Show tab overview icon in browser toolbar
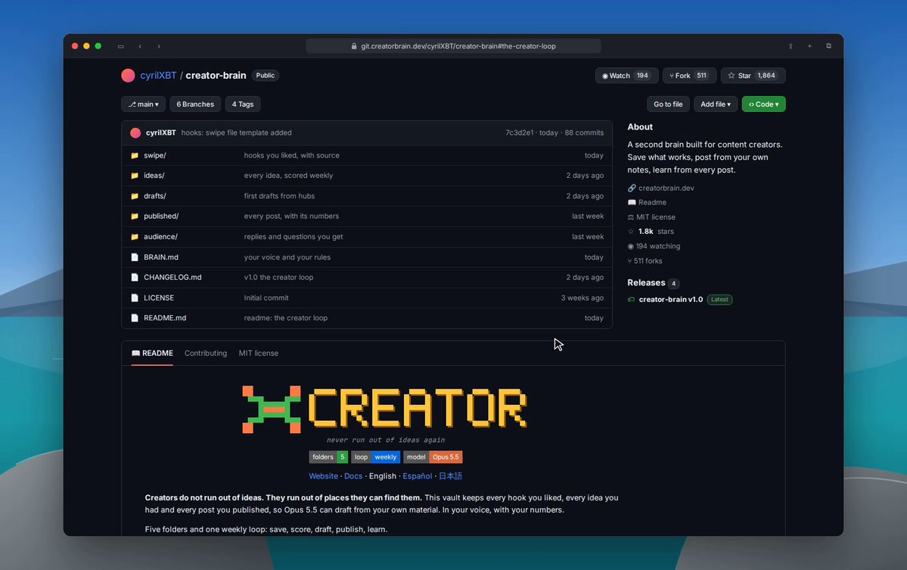907x570 pixels. click(x=829, y=46)
